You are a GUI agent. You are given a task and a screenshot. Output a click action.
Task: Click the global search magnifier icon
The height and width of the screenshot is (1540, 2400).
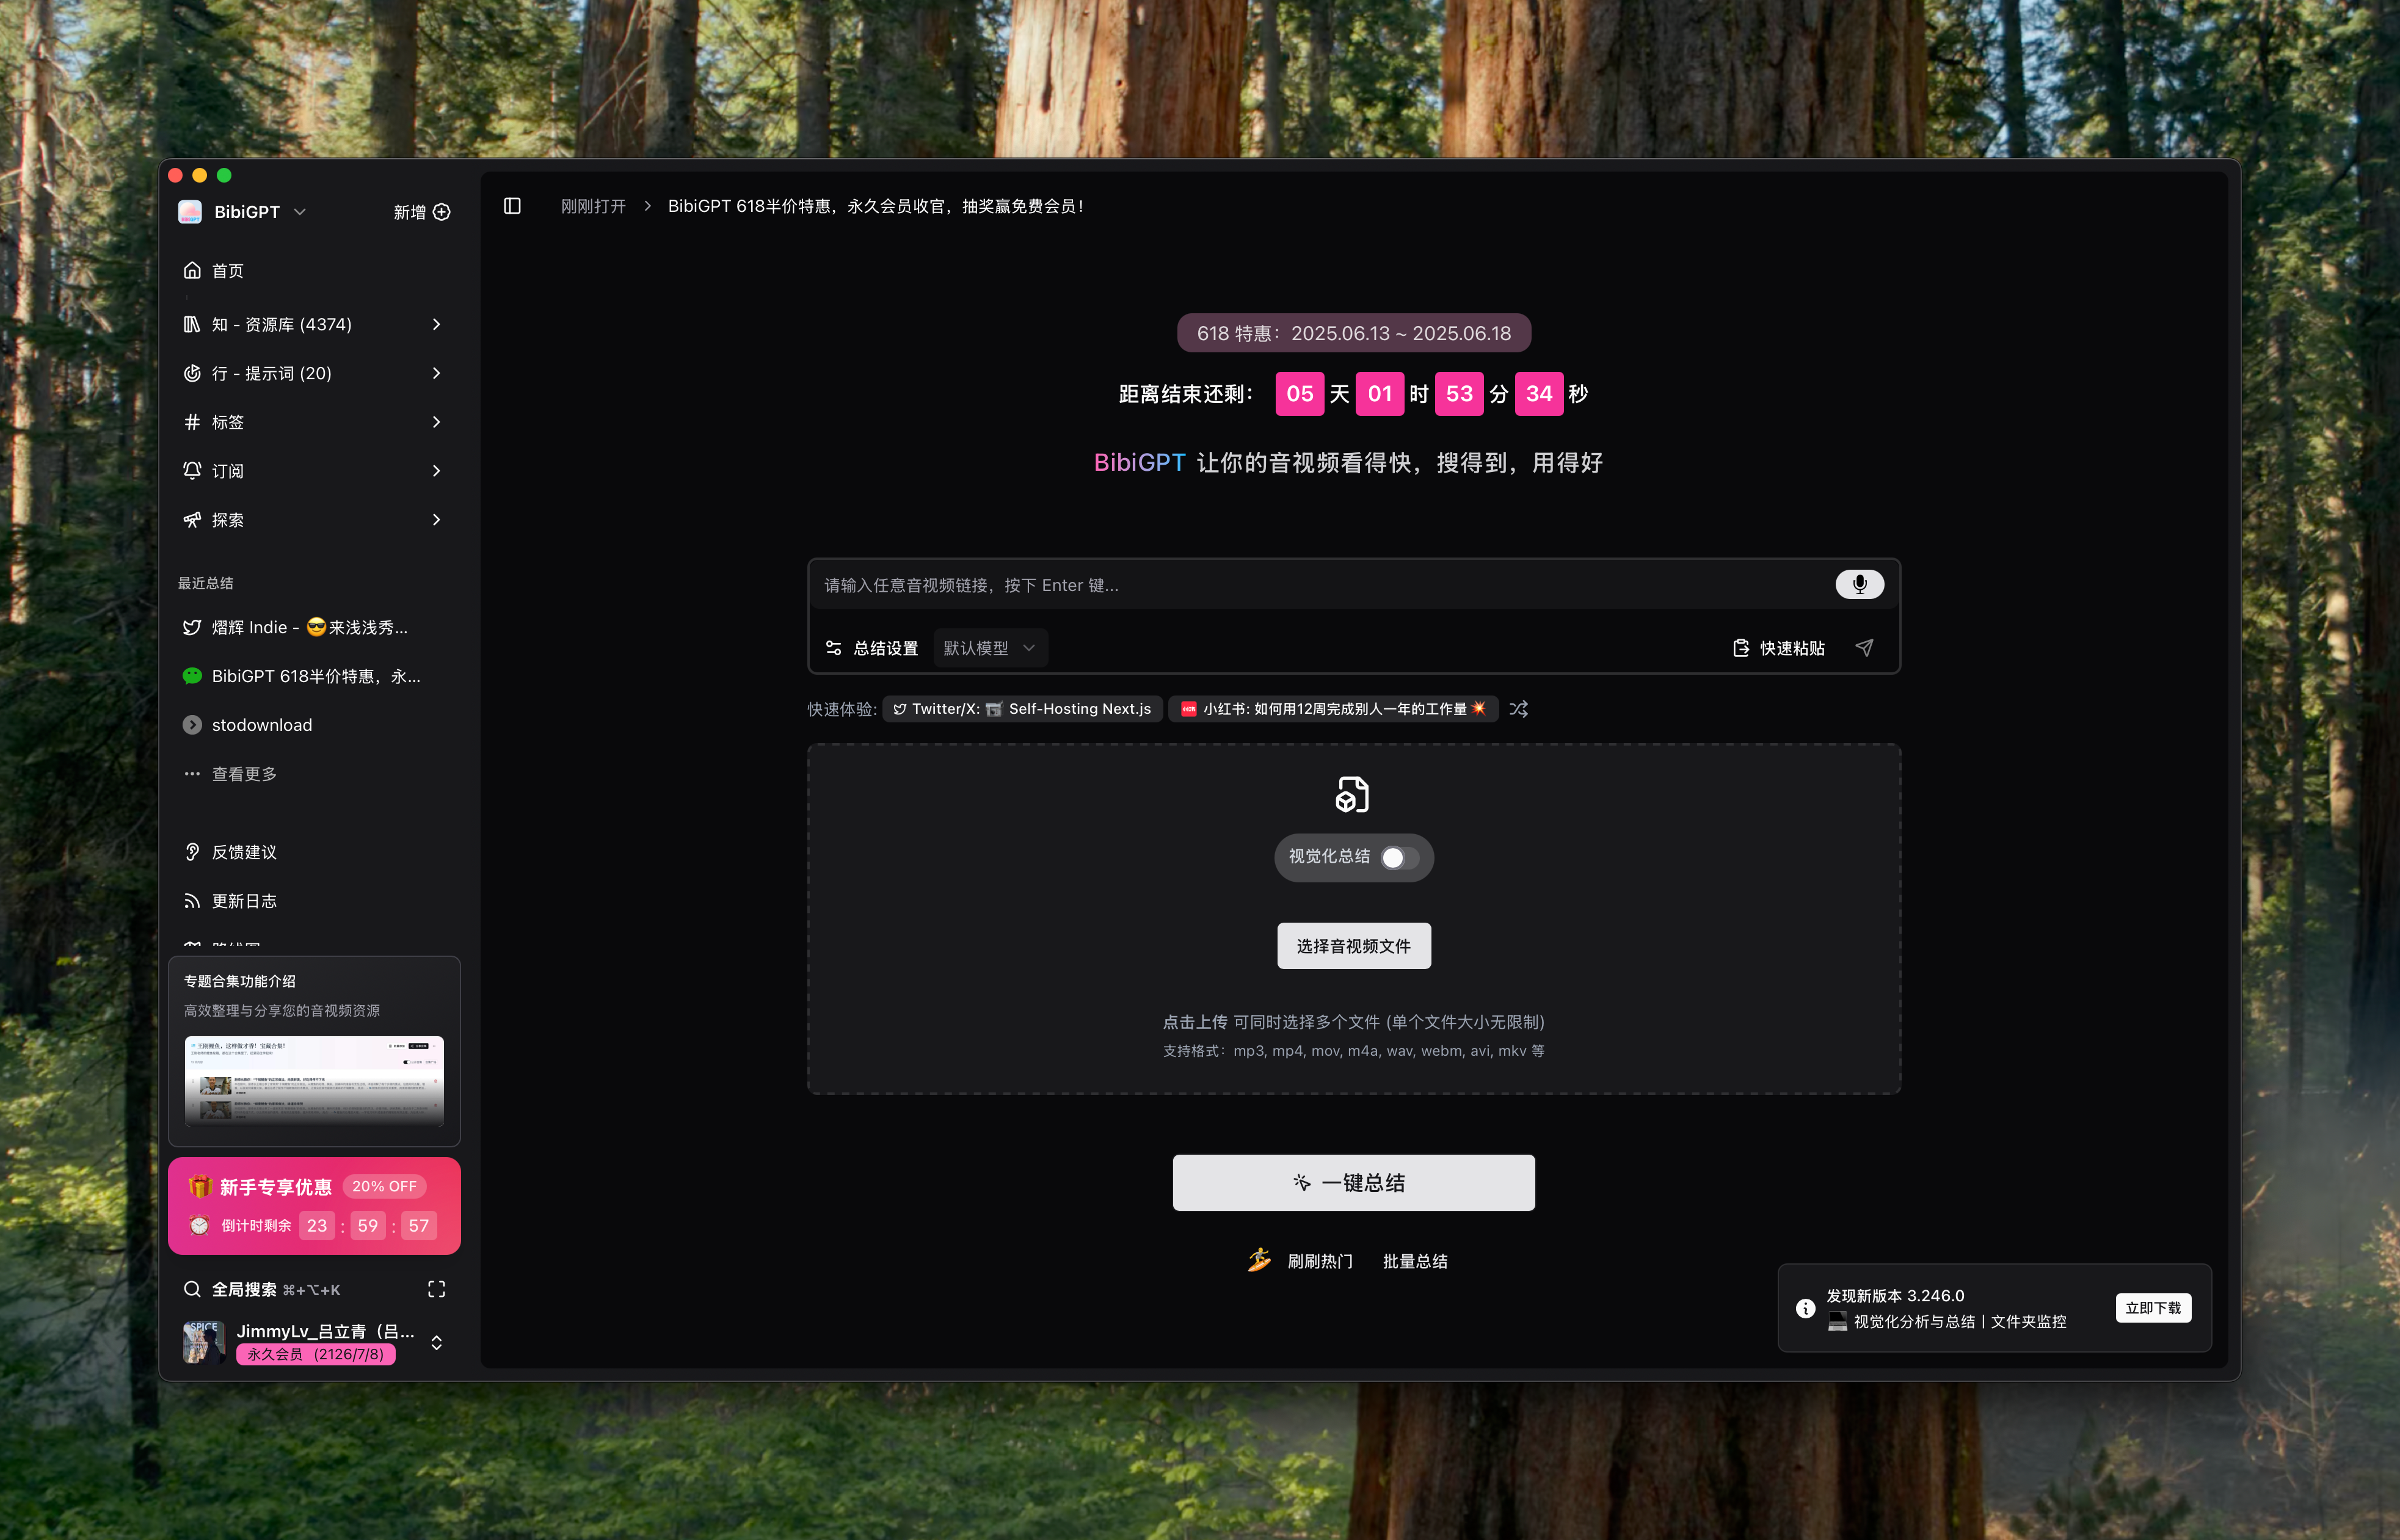(x=192, y=1289)
